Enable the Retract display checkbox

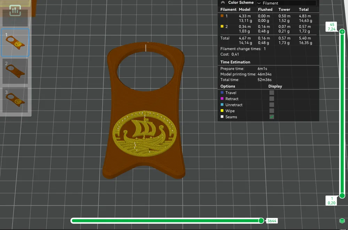(x=272, y=99)
